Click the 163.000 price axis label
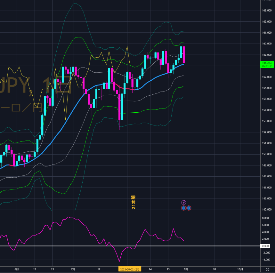Screen dimensions: 275x273 pos(267,11)
